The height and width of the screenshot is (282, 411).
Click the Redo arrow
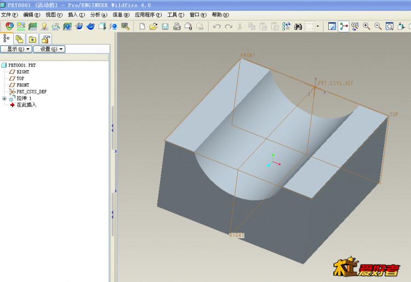(x=229, y=26)
